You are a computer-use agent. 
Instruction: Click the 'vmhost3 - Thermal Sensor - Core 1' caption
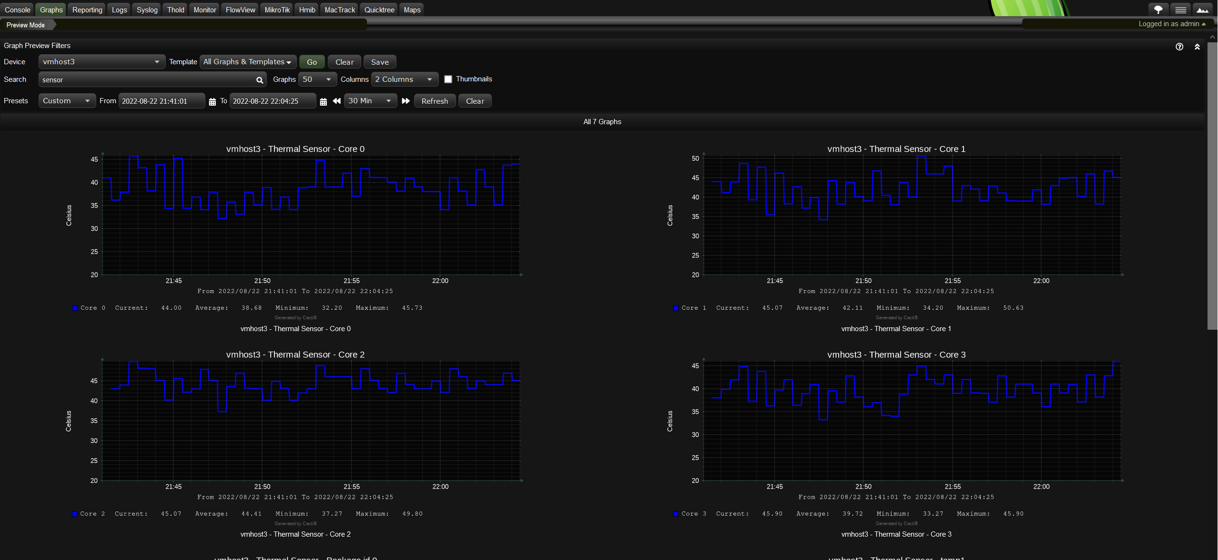(x=896, y=329)
